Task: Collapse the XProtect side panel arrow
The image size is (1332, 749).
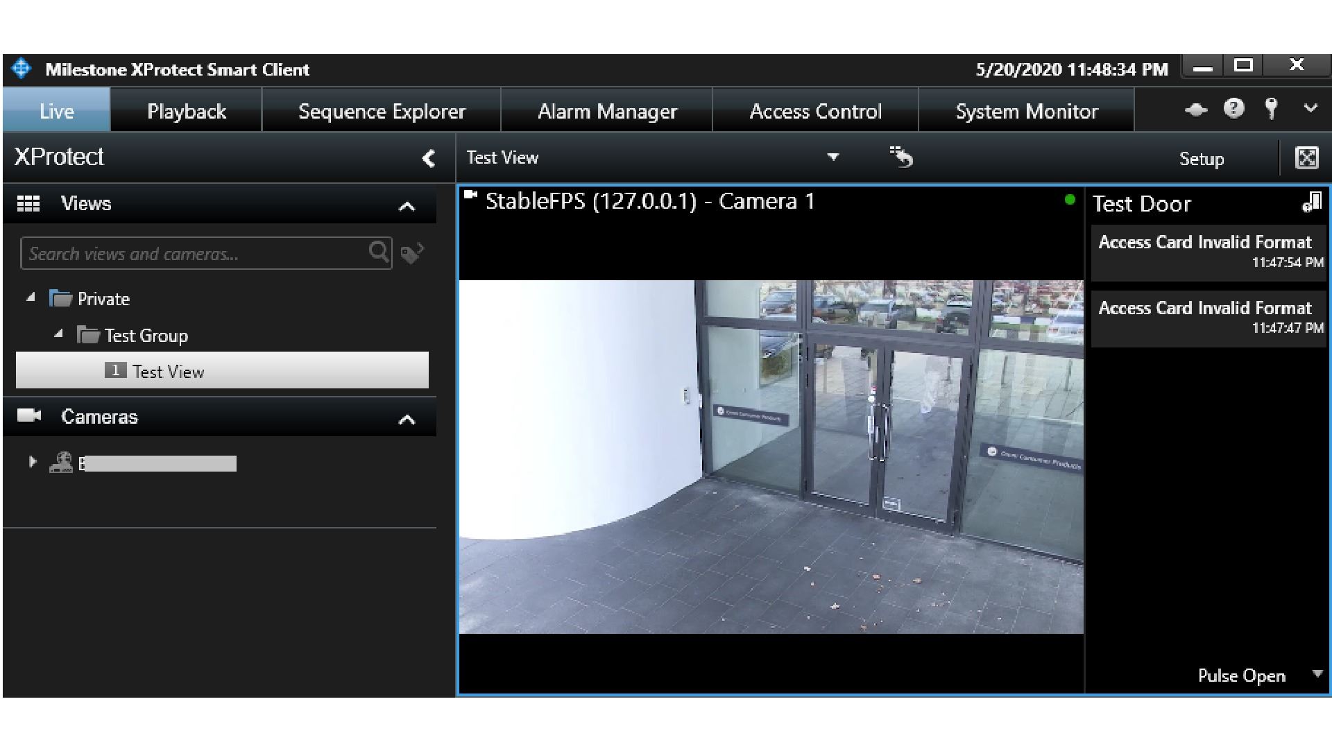Action: click(x=429, y=158)
